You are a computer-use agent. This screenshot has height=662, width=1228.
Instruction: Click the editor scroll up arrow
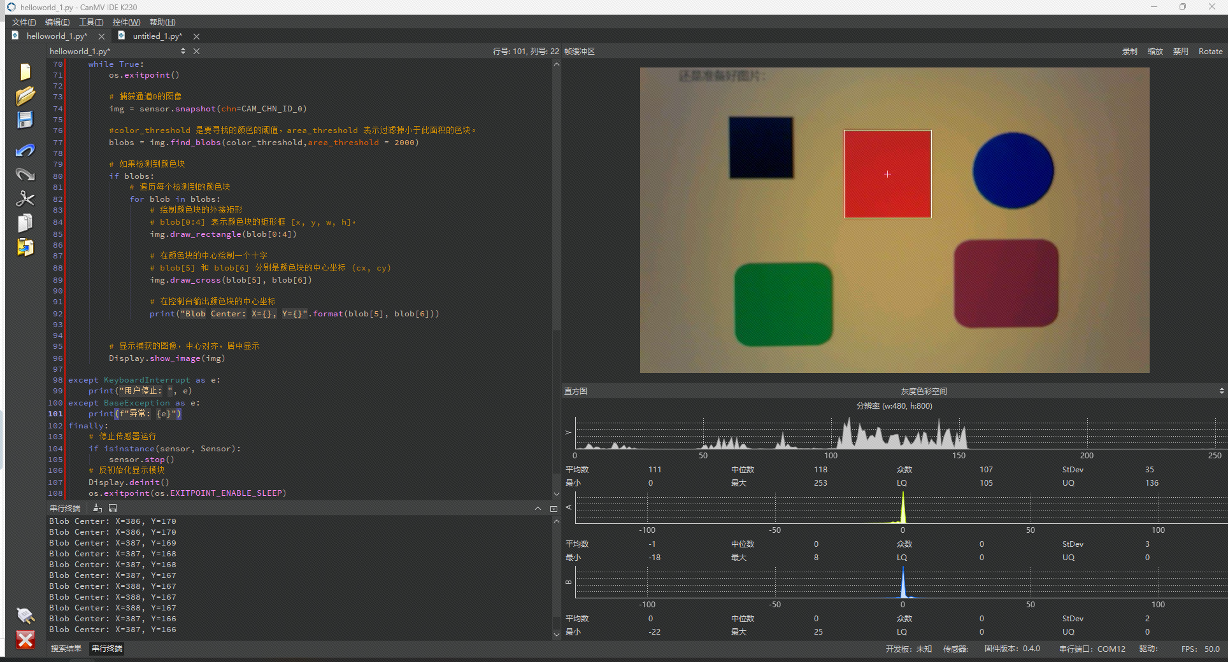coord(556,64)
